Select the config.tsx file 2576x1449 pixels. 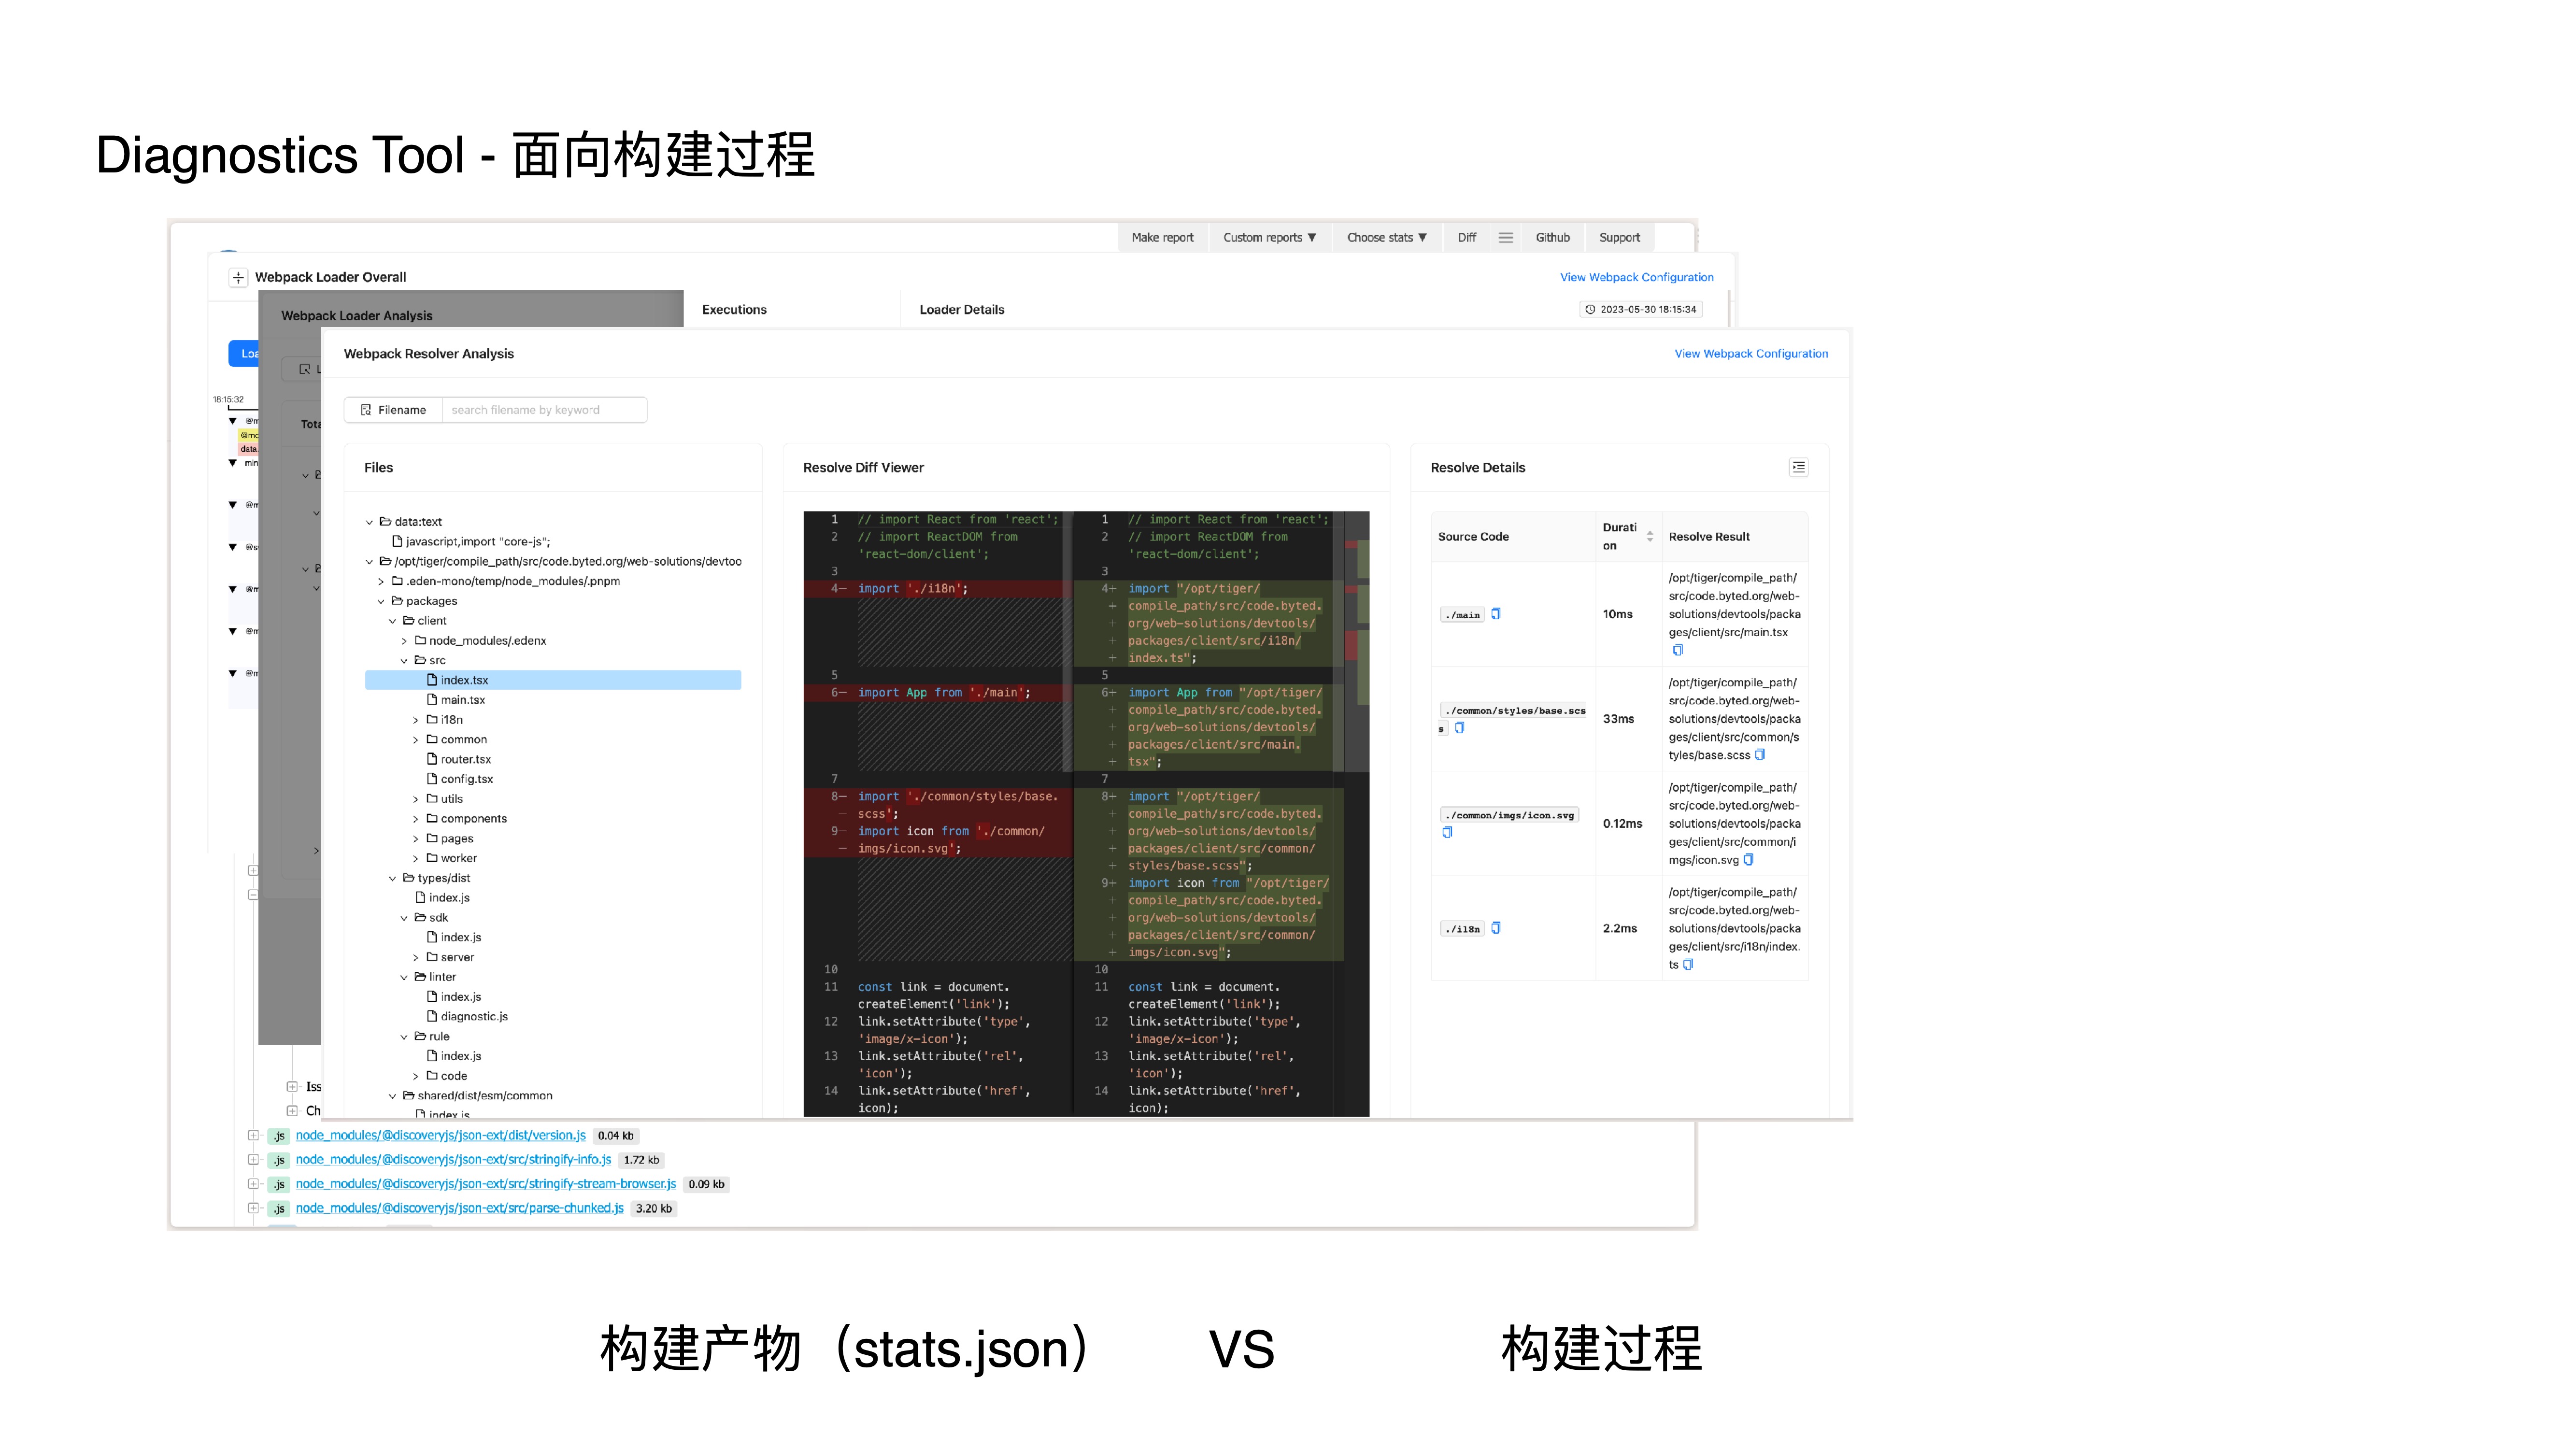point(459,779)
